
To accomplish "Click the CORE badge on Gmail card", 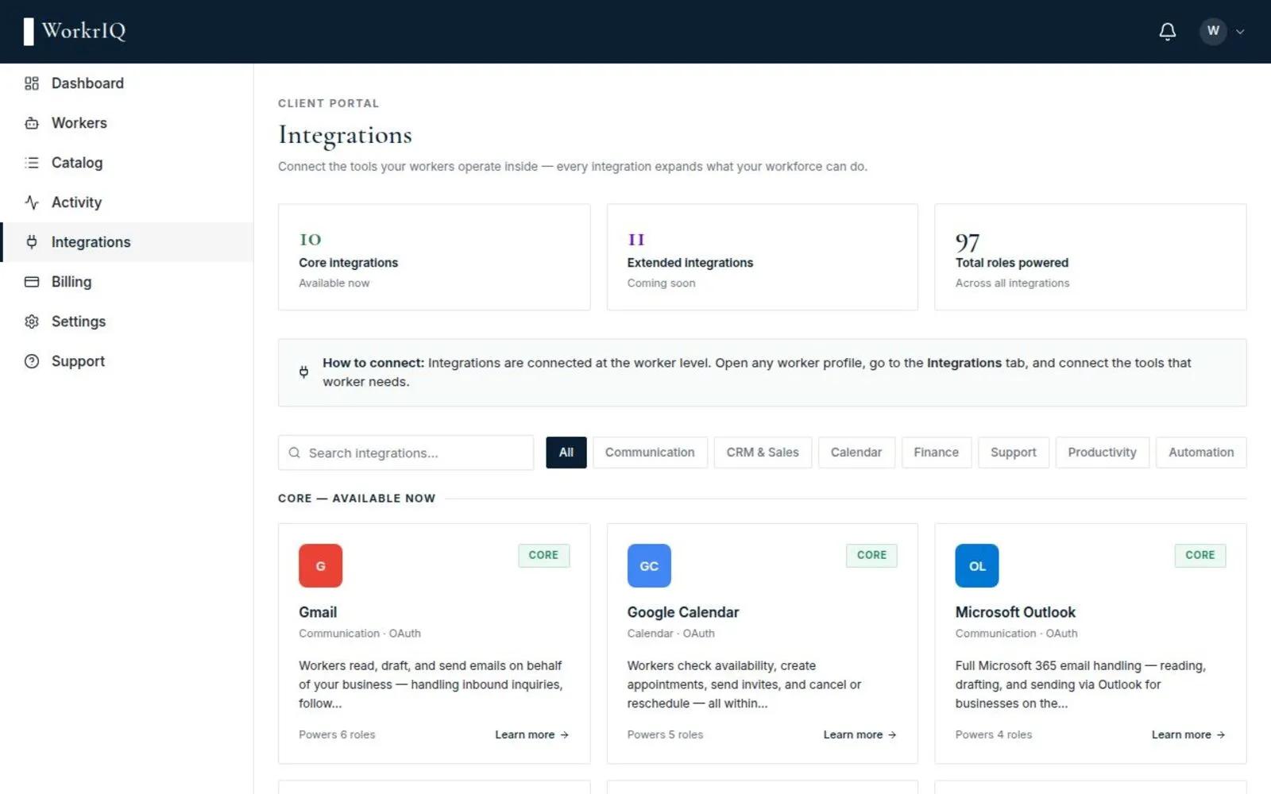I will coord(543,555).
